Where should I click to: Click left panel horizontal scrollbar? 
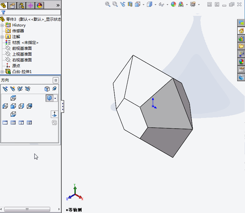tap(27, 209)
